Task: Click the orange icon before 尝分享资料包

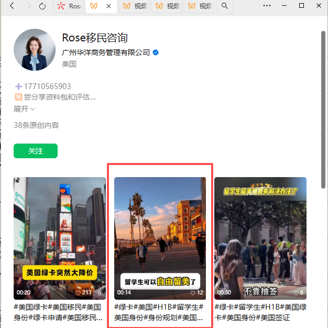Action: 18,97
